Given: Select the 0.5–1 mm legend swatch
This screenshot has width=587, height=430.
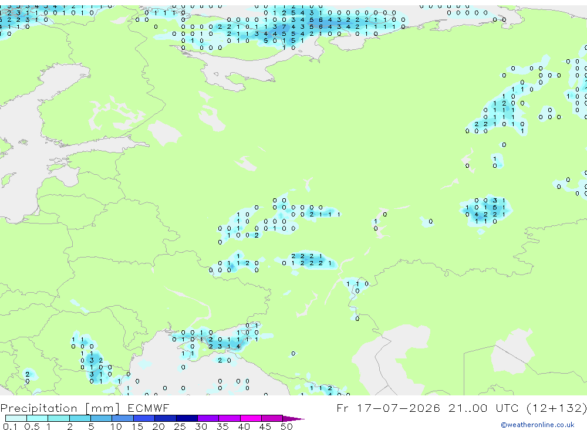Looking at the screenshot, I should coord(37,418).
